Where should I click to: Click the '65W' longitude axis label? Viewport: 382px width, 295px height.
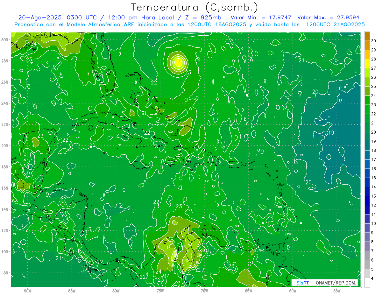249,291
